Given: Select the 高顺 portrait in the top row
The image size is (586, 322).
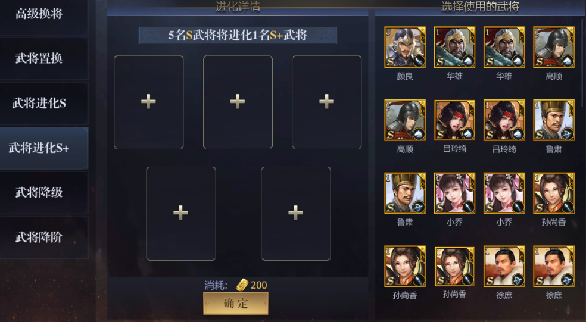Looking at the screenshot, I should pos(553,47).
